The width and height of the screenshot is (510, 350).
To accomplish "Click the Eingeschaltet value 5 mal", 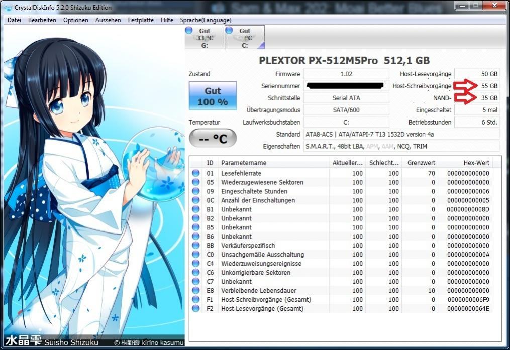I will pos(477,110).
